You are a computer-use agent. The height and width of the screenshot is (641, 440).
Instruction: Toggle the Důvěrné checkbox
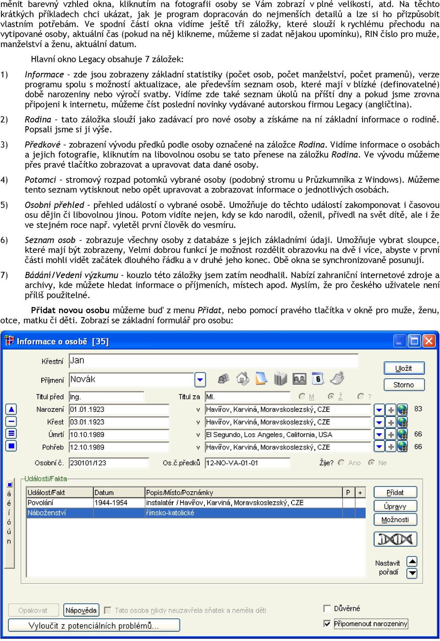[x=327, y=608]
